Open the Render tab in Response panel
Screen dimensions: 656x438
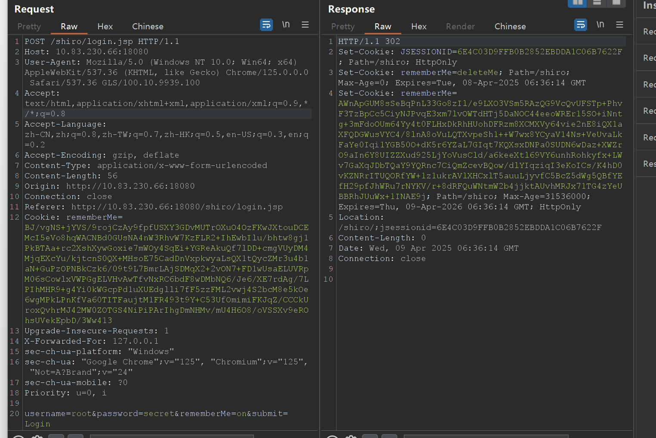tap(460, 27)
